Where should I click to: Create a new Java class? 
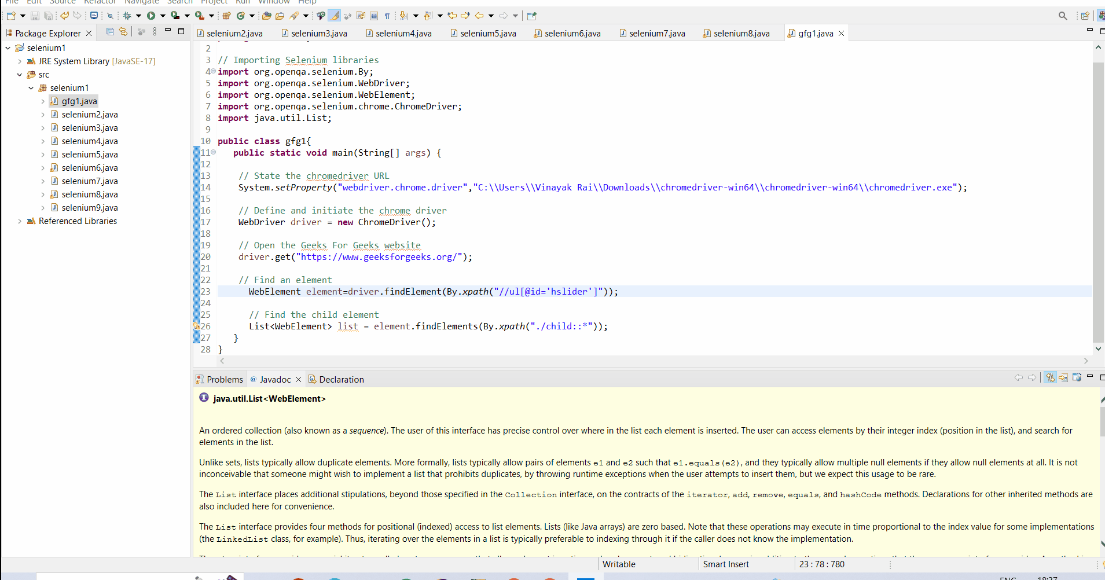coord(241,16)
